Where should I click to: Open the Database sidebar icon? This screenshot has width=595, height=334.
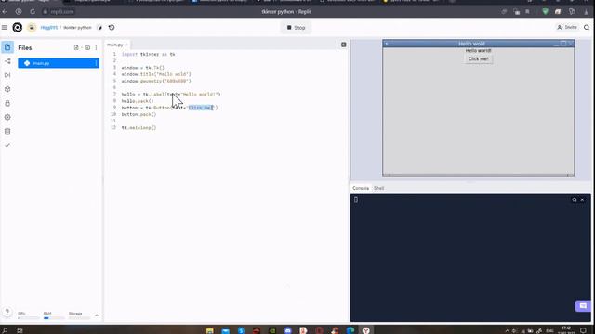pyautogui.click(x=7, y=132)
